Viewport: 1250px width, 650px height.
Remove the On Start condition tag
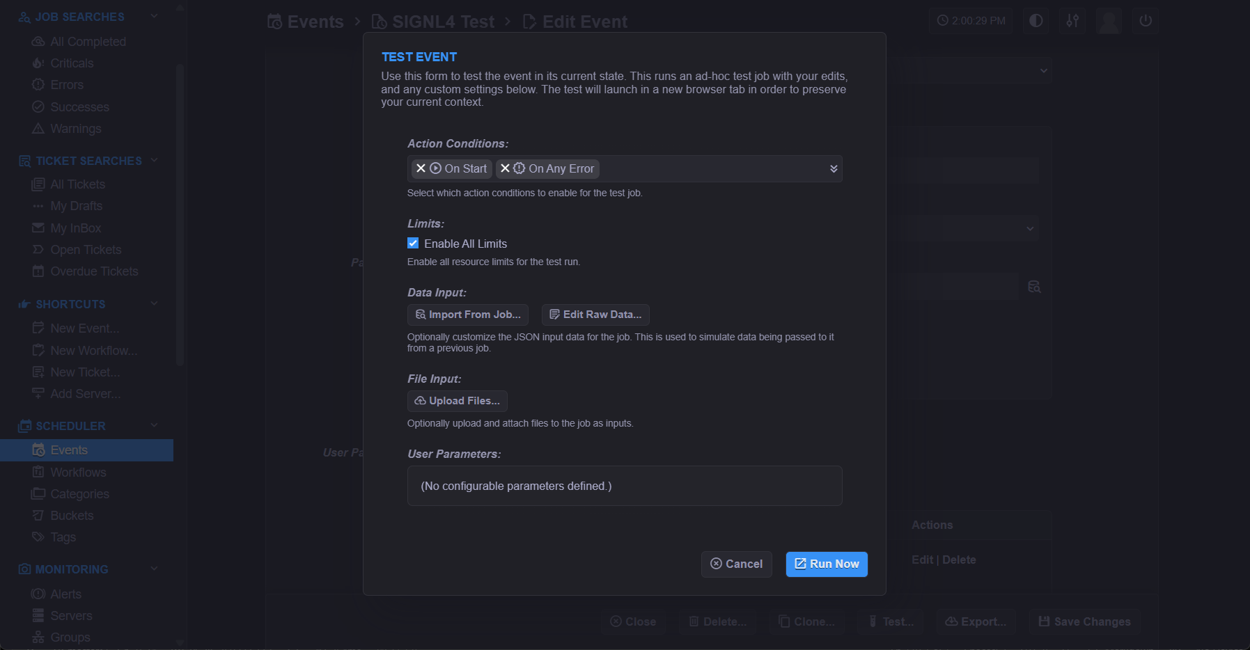[x=421, y=168]
